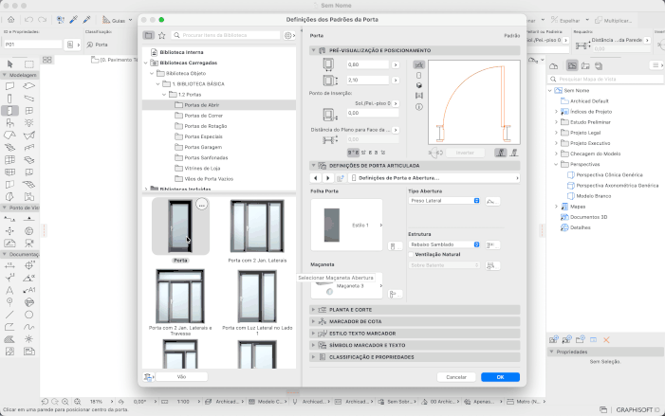665x416 pixels.
Task: Click the eyedropper icon in main toolbar
Action: point(73,20)
